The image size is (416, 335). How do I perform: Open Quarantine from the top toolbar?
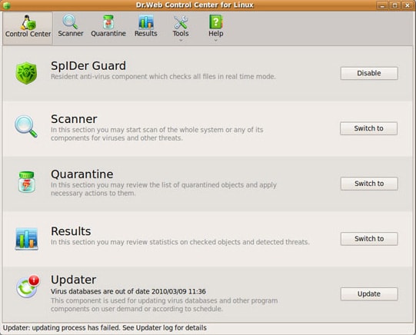[x=108, y=26]
